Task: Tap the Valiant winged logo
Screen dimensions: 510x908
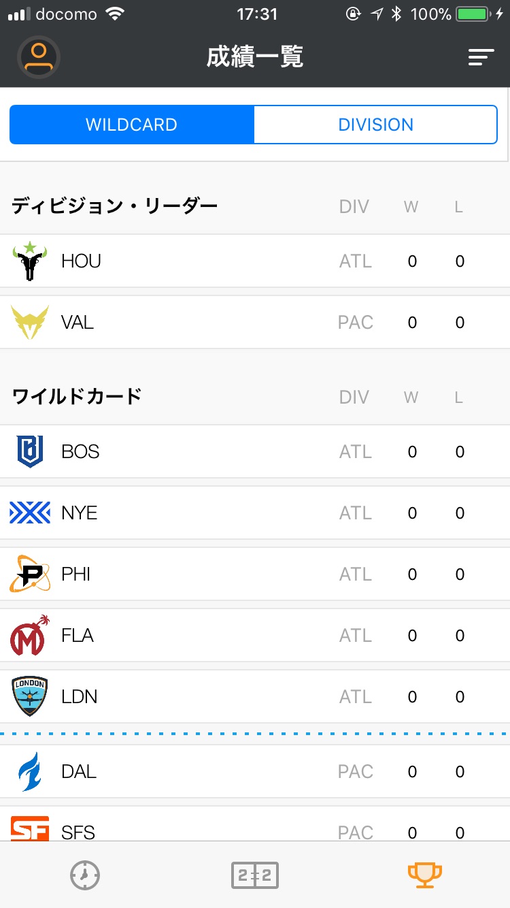Action: [30, 322]
